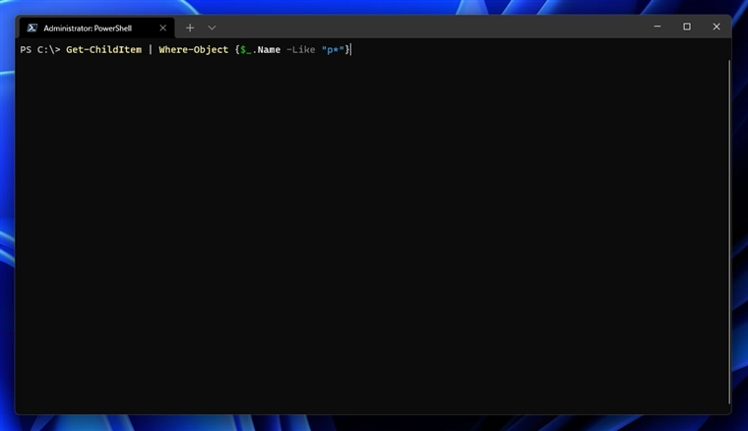Click the -Like operator text
Screen dimensions: 748x431
300,49
